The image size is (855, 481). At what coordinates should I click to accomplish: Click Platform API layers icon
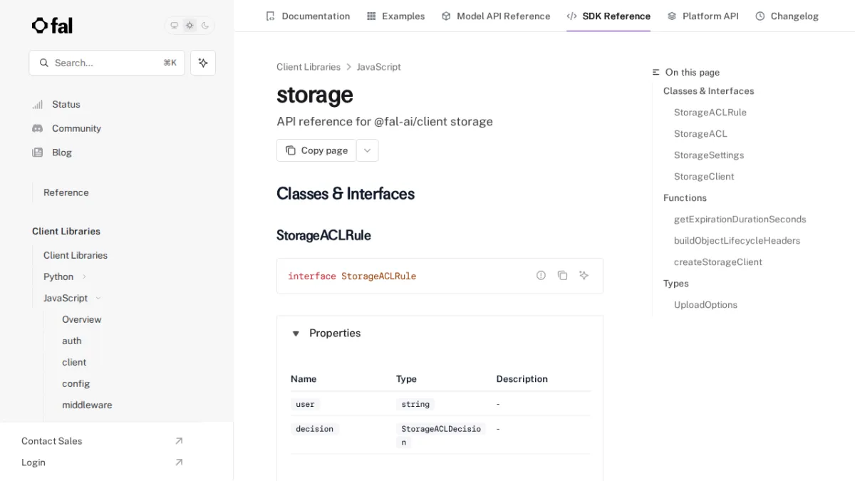coord(672,16)
